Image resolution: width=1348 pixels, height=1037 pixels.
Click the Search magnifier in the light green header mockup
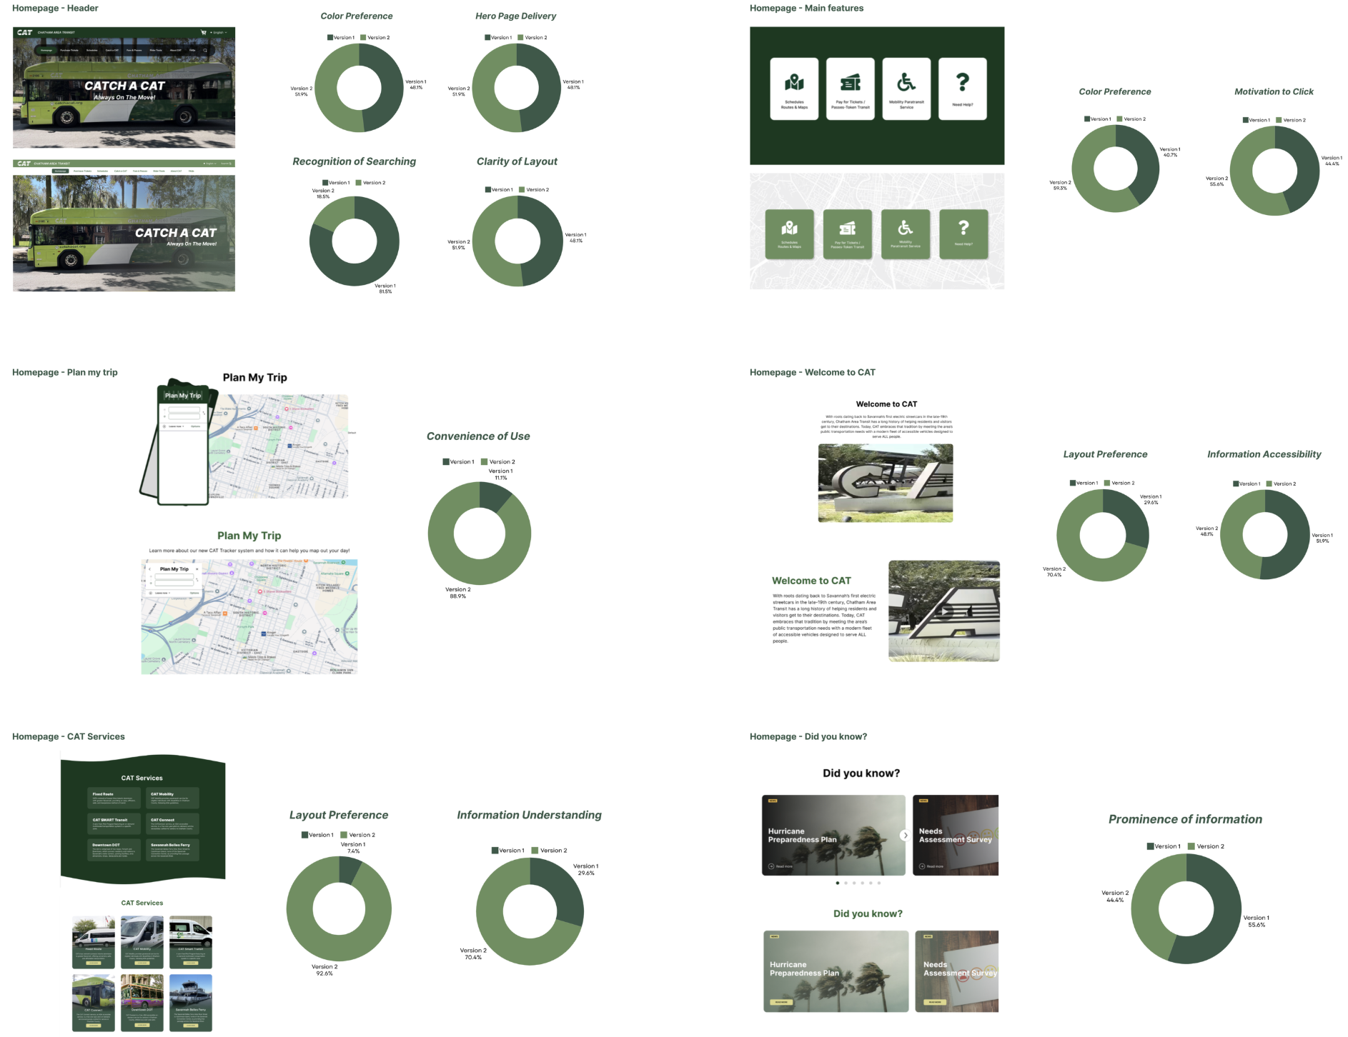(230, 164)
